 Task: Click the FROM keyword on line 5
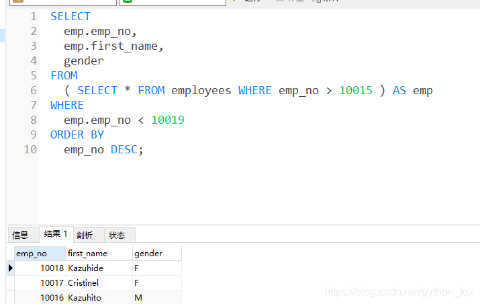coord(64,75)
